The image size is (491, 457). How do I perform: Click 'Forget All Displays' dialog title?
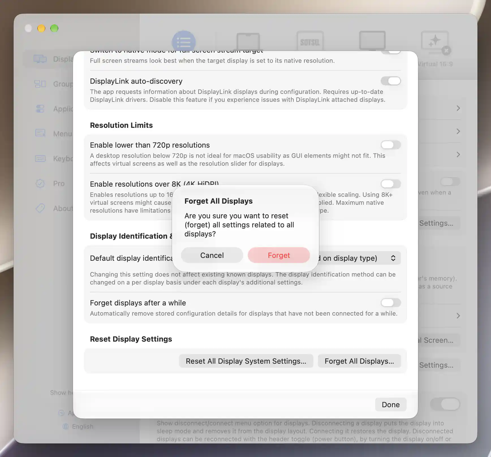pos(218,201)
